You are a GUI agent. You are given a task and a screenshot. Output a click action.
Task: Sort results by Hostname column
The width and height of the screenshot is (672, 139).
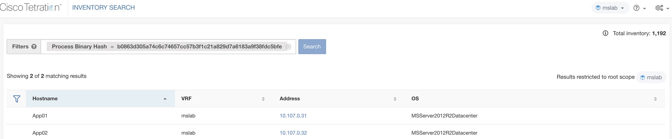pyautogui.click(x=100, y=99)
